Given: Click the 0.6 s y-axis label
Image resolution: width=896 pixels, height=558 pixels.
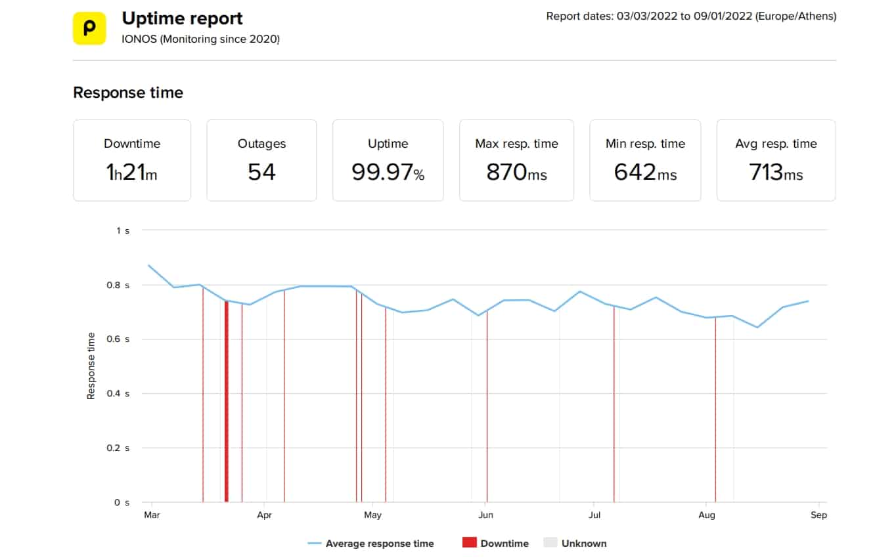Looking at the screenshot, I should 118,339.
